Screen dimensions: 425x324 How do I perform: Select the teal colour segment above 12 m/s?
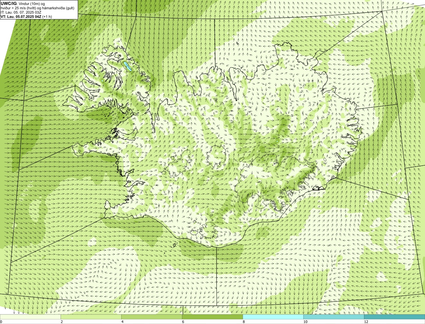[394, 317]
